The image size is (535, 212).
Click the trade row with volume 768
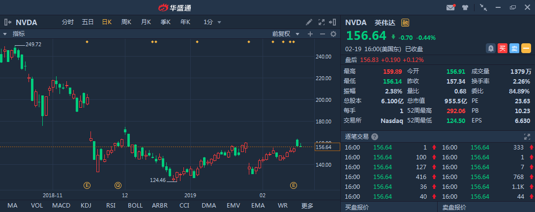coord(486,177)
